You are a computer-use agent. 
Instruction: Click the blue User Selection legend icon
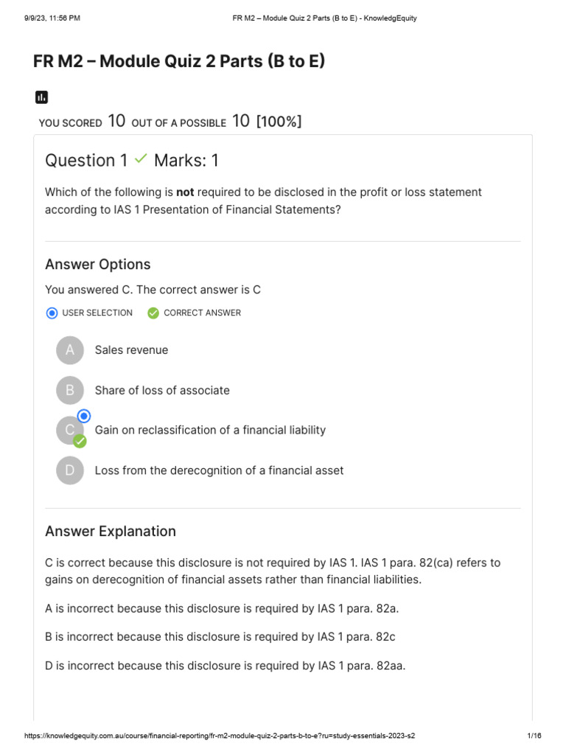pyautogui.click(x=52, y=313)
